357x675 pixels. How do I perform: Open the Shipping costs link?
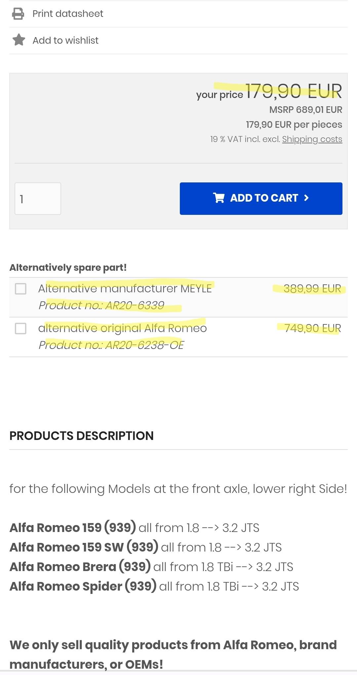312,139
